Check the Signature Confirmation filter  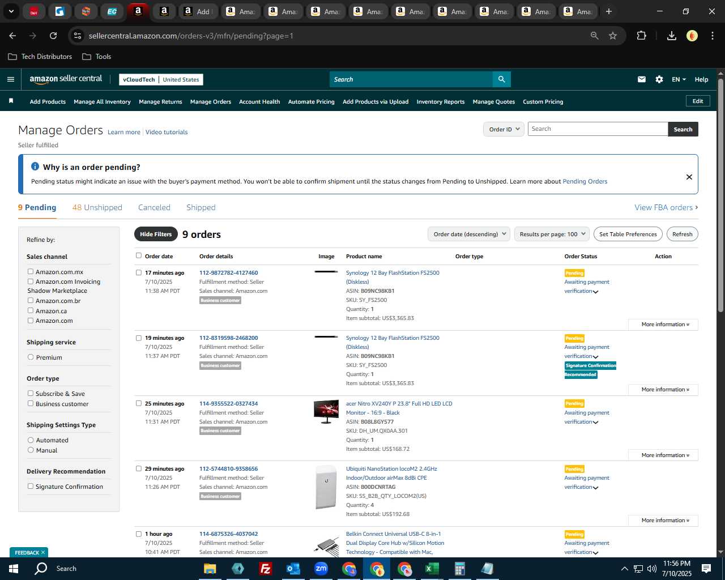coord(31,487)
